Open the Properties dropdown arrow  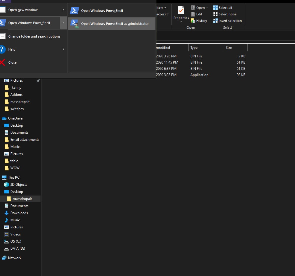(x=181, y=22)
